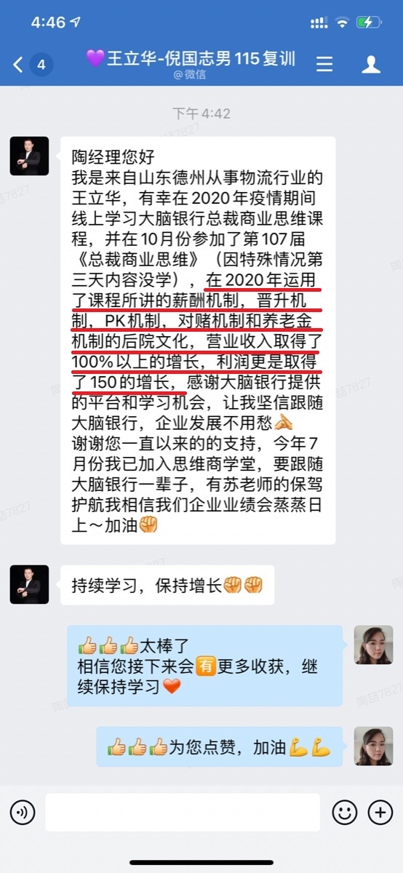
Task: Tap the man's avatar beside the long message
Action: pyautogui.click(x=29, y=156)
